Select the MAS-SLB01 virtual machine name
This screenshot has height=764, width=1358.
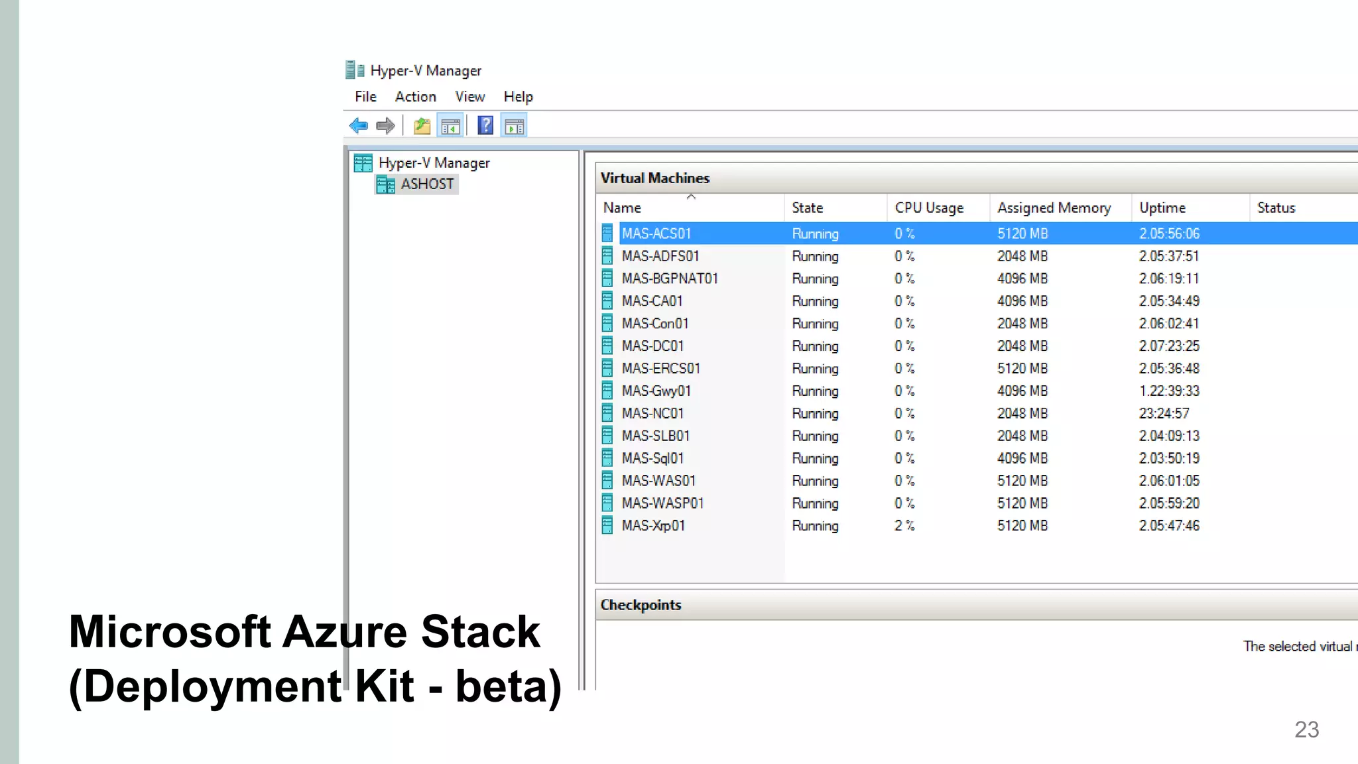point(656,436)
